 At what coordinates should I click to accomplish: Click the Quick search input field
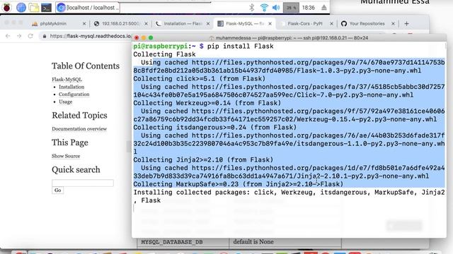83,183
